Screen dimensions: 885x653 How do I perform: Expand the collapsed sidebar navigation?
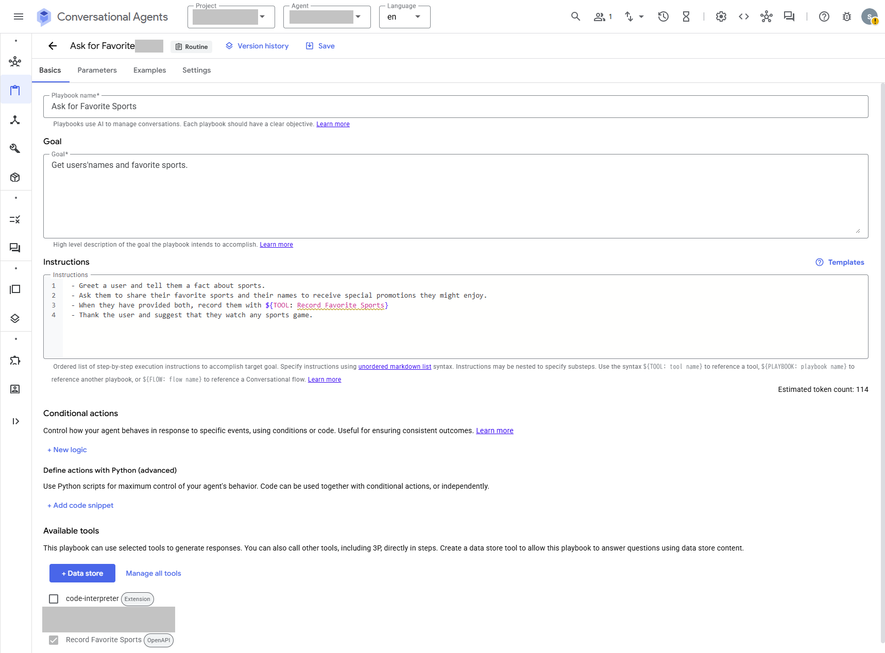click(x=15, y=421)
